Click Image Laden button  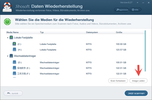(x=138, y=81)
